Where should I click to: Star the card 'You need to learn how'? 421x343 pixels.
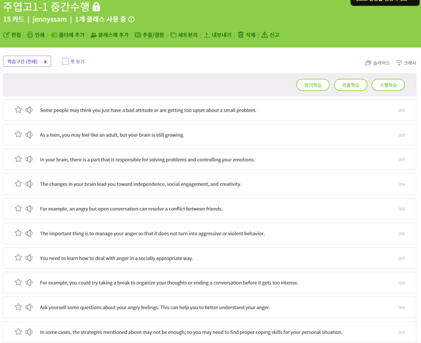pyautogui.click(x=18, y=257)
